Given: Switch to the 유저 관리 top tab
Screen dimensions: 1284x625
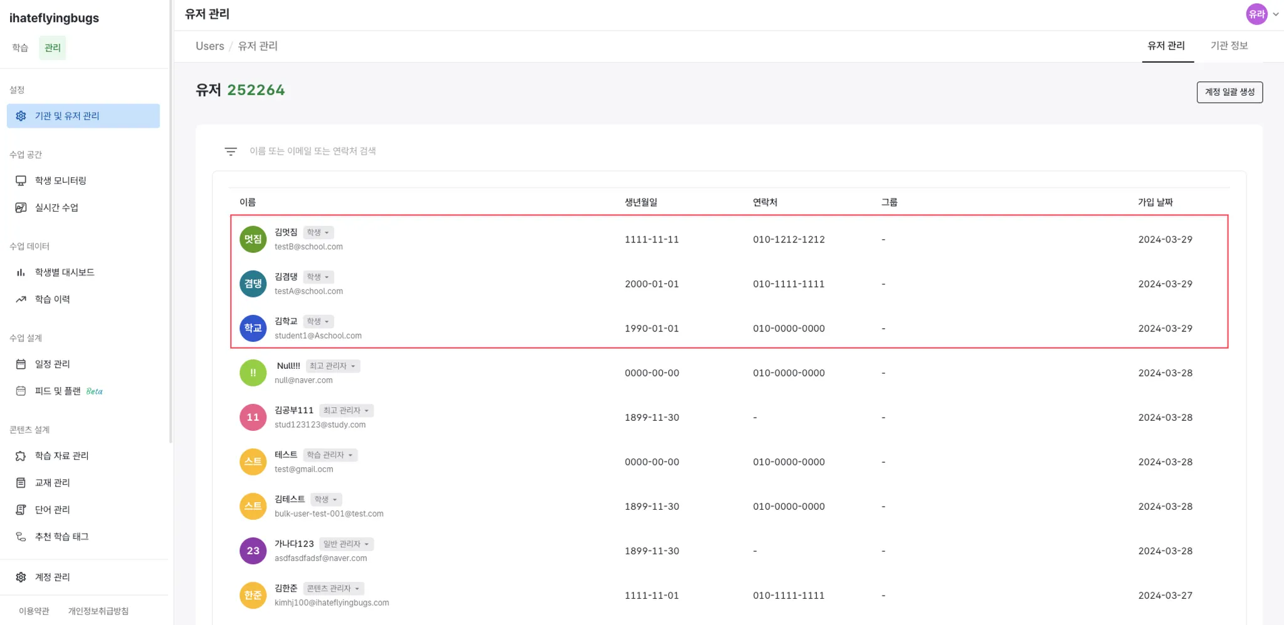Looking at the screenshot, I should [x=1166, y=46].
